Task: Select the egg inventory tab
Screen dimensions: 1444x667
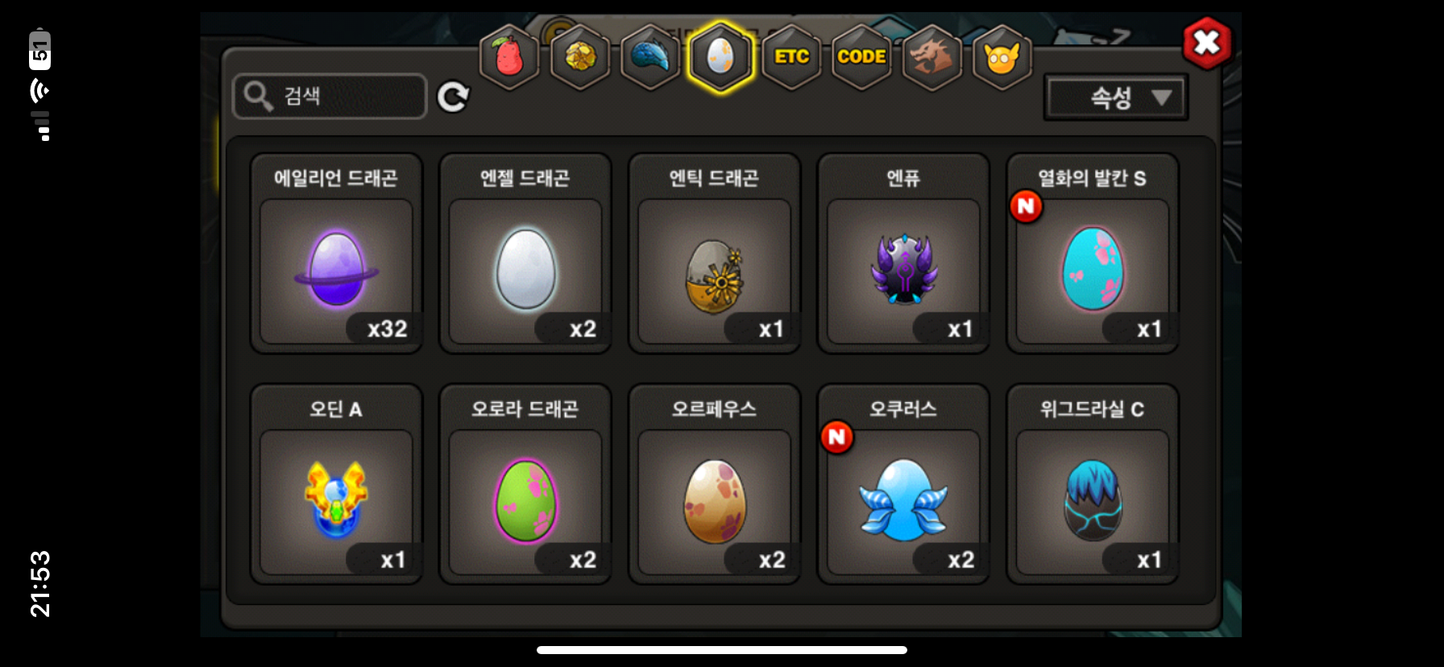Action: point(720,57)
